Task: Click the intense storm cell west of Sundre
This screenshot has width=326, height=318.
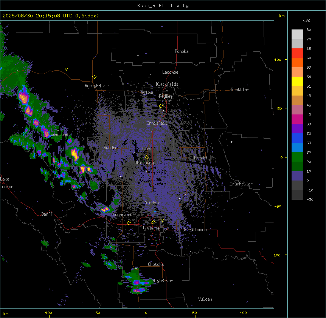Action: [75, 154]
